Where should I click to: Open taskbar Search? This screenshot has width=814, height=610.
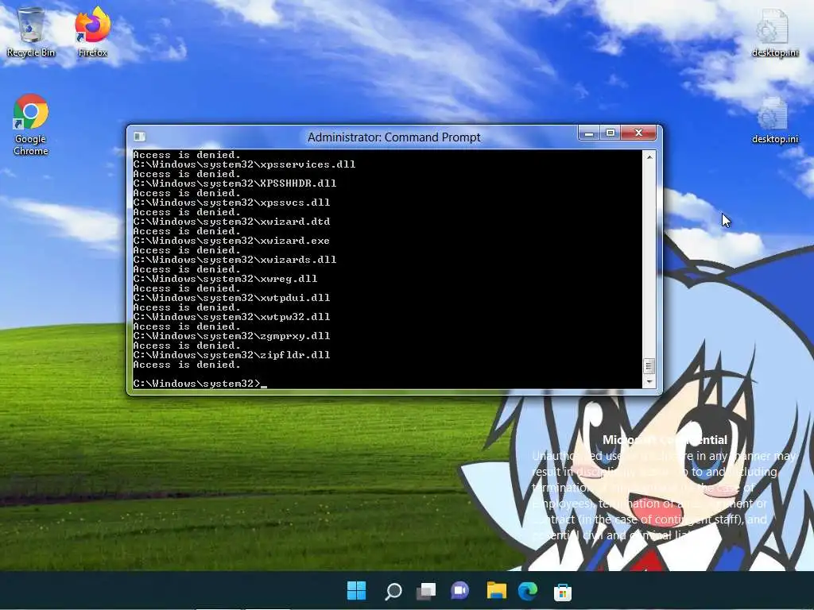(x=393, y=591)
